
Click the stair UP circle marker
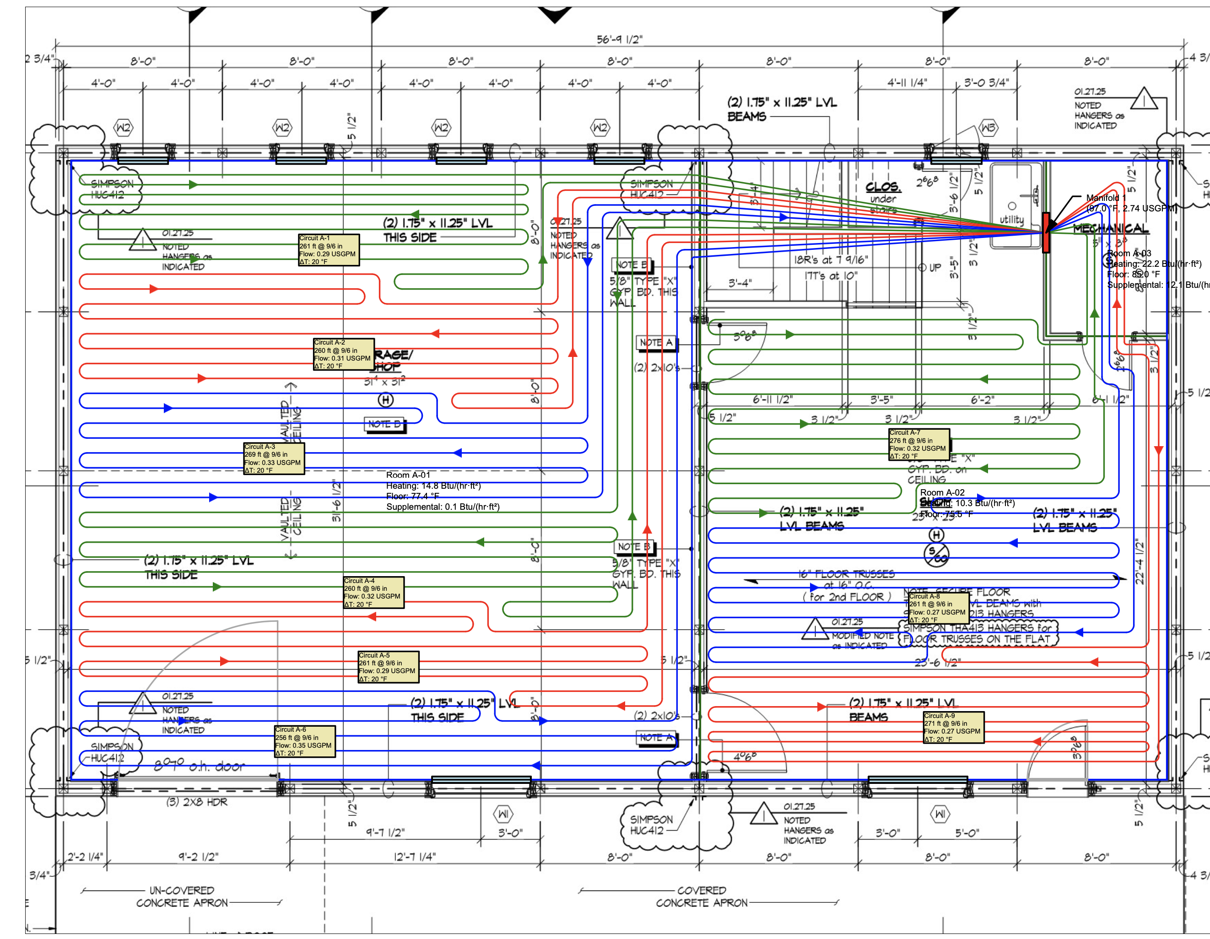(x=923, y=268)
